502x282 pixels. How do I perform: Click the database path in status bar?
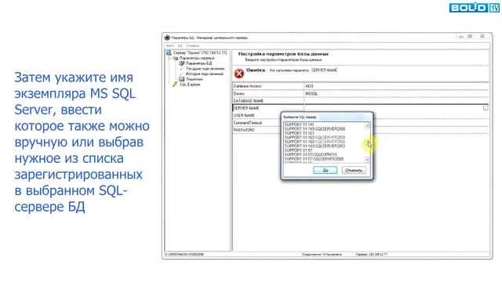pyautogui.click(x=184, y=255)
